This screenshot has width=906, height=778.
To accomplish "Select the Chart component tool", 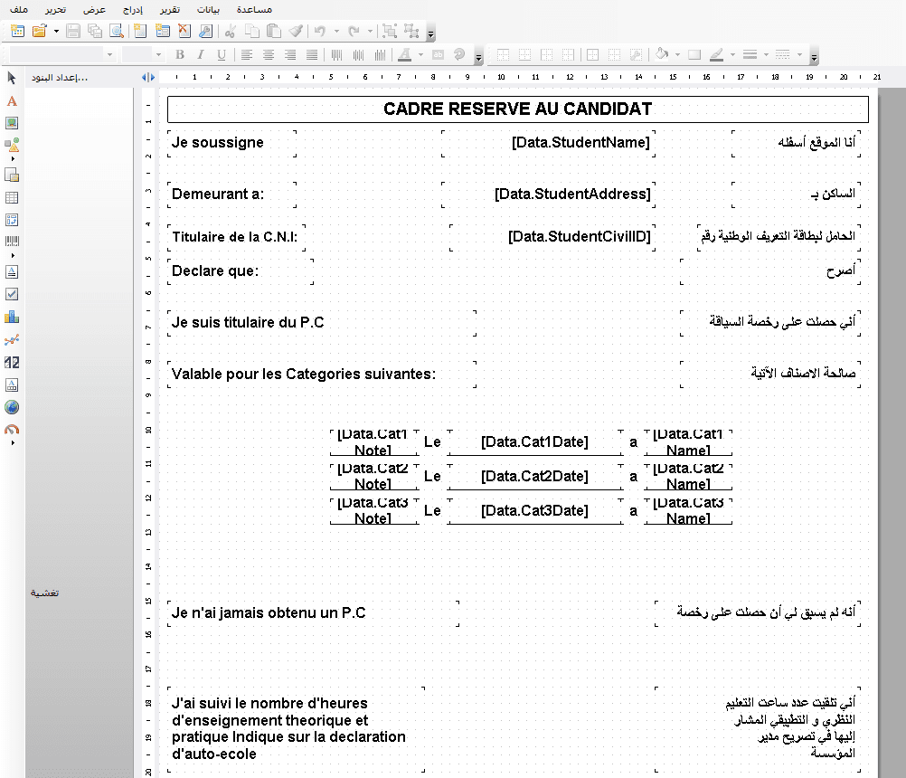I will point(12,318).
